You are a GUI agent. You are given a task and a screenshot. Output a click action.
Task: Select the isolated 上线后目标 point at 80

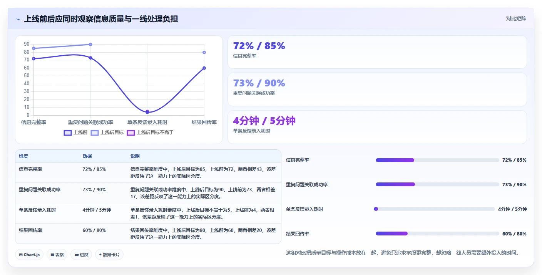tap(204, 52)
